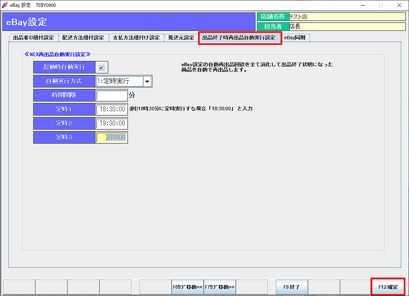Screen dimensions: 409x296
Task: Click the 店舗名称 field showing テスト店
Action: (347, 17)
